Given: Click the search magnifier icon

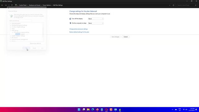Looking at the screenshot, I should pos(196,5).
